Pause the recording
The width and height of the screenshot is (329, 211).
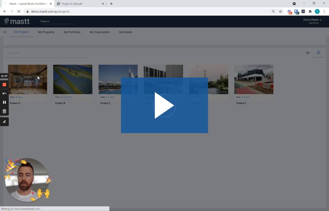pos(4,102)
